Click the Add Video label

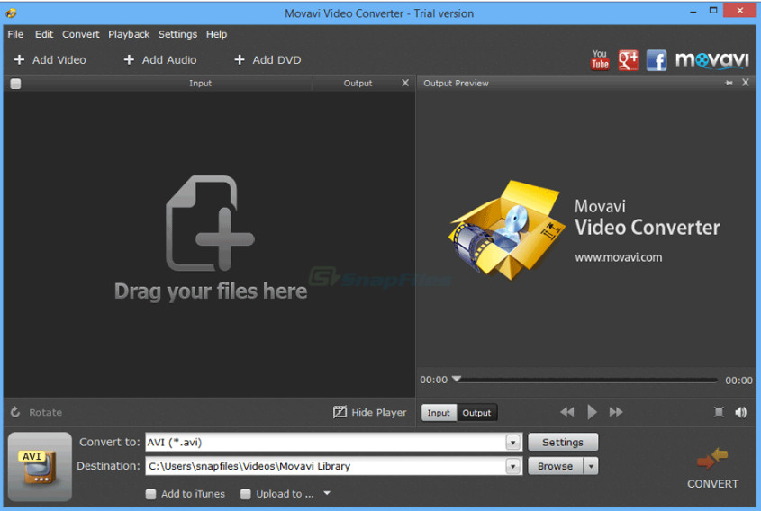click(x=59, y=59)
